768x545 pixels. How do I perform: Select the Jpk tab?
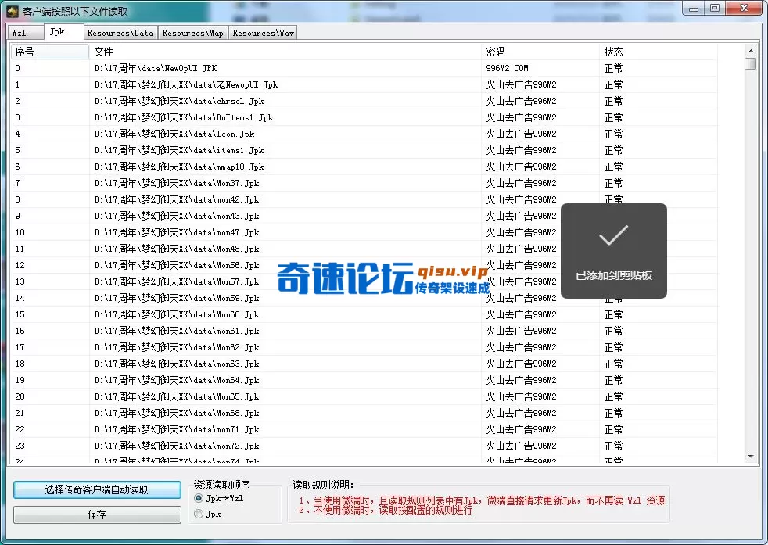pyautogui.click(x=63, y=32)
